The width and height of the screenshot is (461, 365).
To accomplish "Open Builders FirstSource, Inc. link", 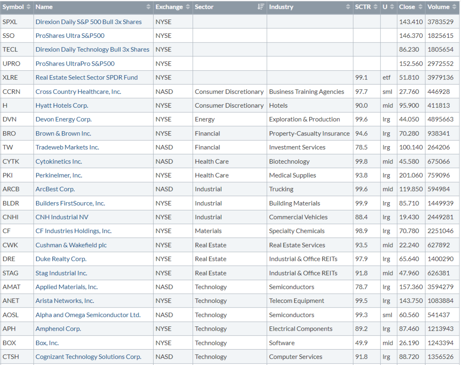I will (x=70, y=203).
